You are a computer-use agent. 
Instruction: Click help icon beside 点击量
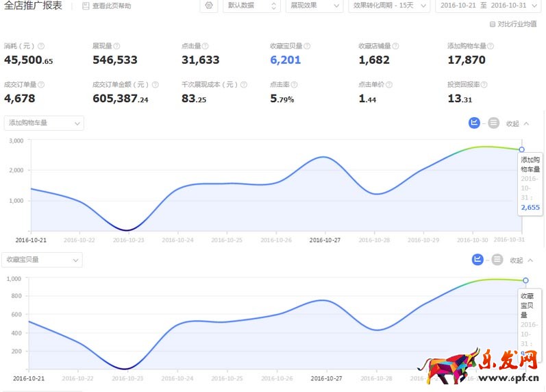click(x=206, y=46)
